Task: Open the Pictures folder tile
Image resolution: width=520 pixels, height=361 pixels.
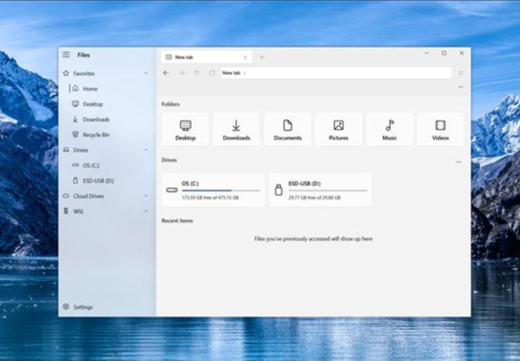Action: pyautogui.click(x=339, y=129)
